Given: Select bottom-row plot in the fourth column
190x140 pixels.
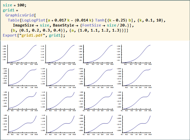Looking at the screenshot, I should [x=134, y=125].
